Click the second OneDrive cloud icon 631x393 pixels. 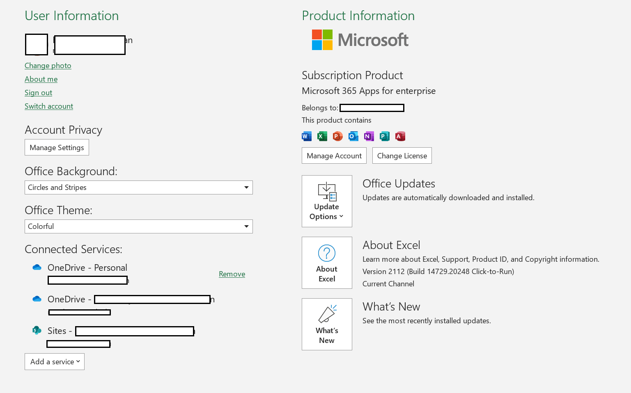pyautogui.click(x=37, y=299)
